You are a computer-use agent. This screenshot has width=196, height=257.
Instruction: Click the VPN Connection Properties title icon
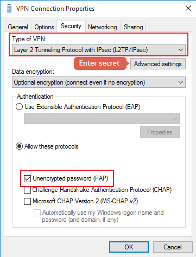coord(9,9)
